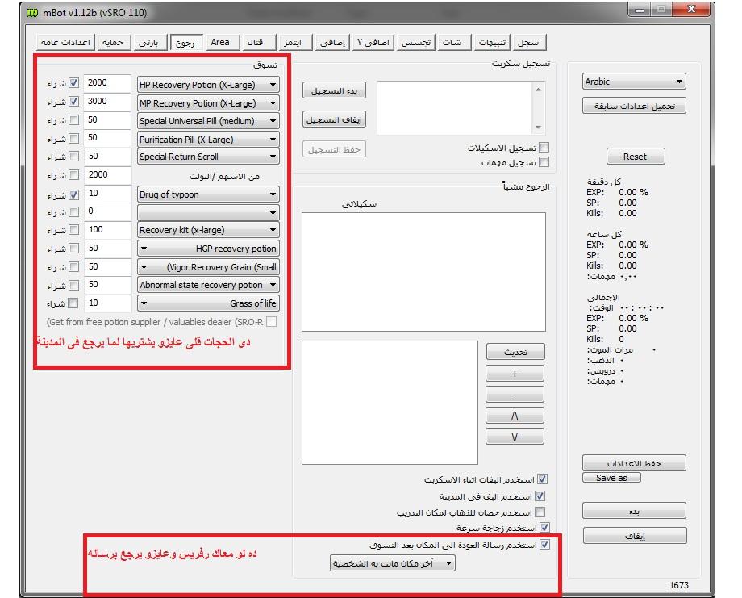Select the رجوع tab
Viewport: 742px width, 598px height.
[x=185, y=42]
